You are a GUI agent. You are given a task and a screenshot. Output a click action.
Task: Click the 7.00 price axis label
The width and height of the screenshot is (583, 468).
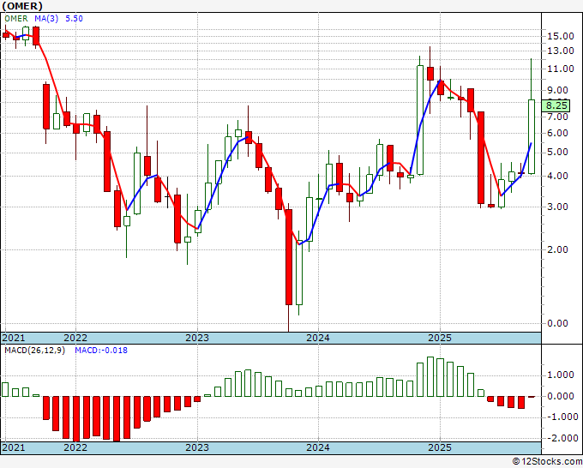pyautogui.click(x=558, y=117)
